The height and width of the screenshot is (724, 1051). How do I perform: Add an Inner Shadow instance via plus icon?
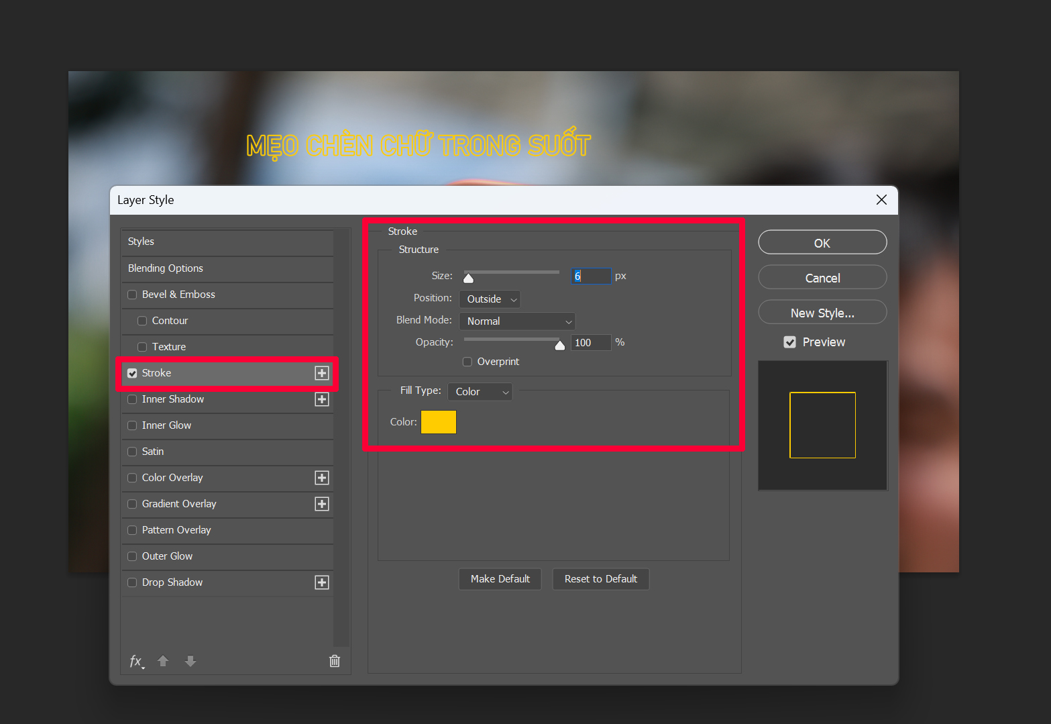point(322,399)
